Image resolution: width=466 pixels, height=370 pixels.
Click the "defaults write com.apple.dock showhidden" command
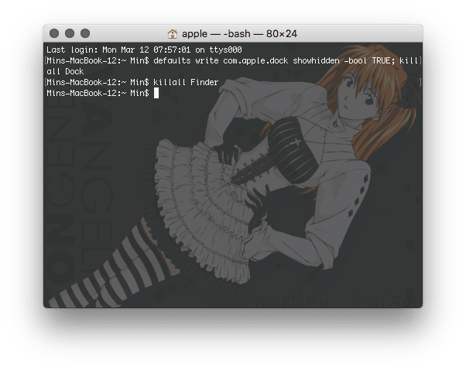[246, 60]
